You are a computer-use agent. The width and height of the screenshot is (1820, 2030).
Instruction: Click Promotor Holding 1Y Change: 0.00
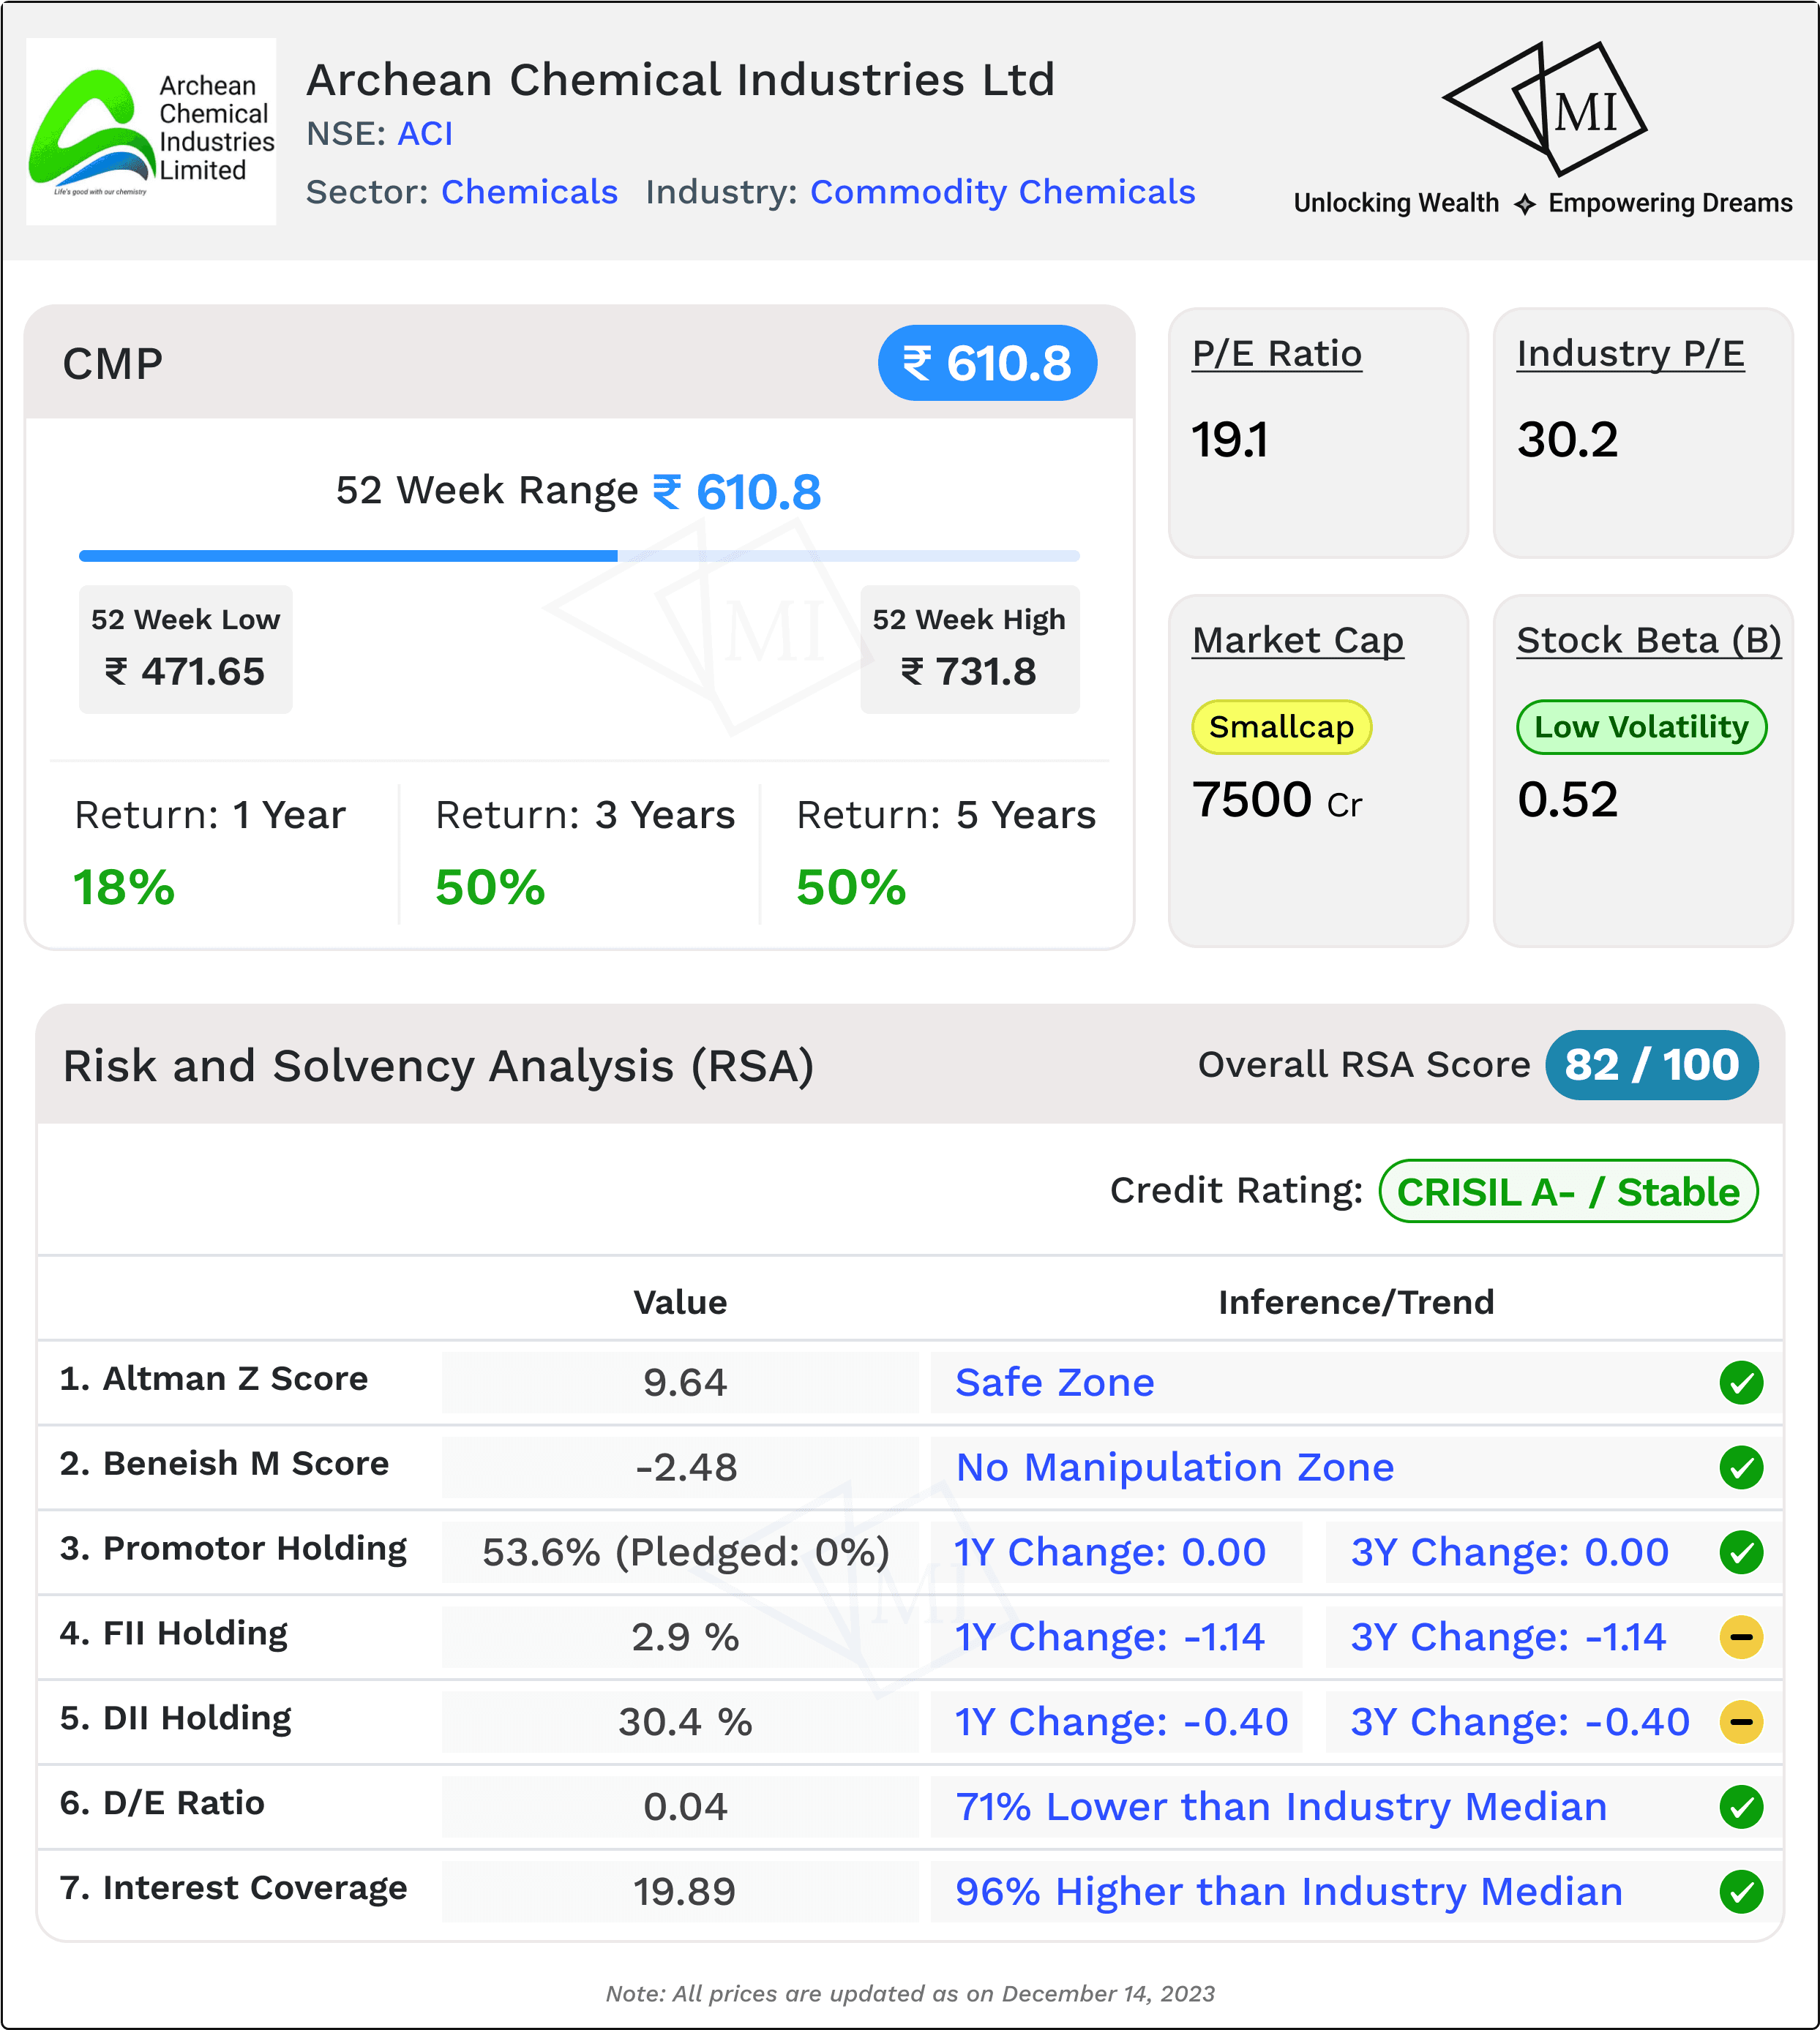click(1110, 1552)
